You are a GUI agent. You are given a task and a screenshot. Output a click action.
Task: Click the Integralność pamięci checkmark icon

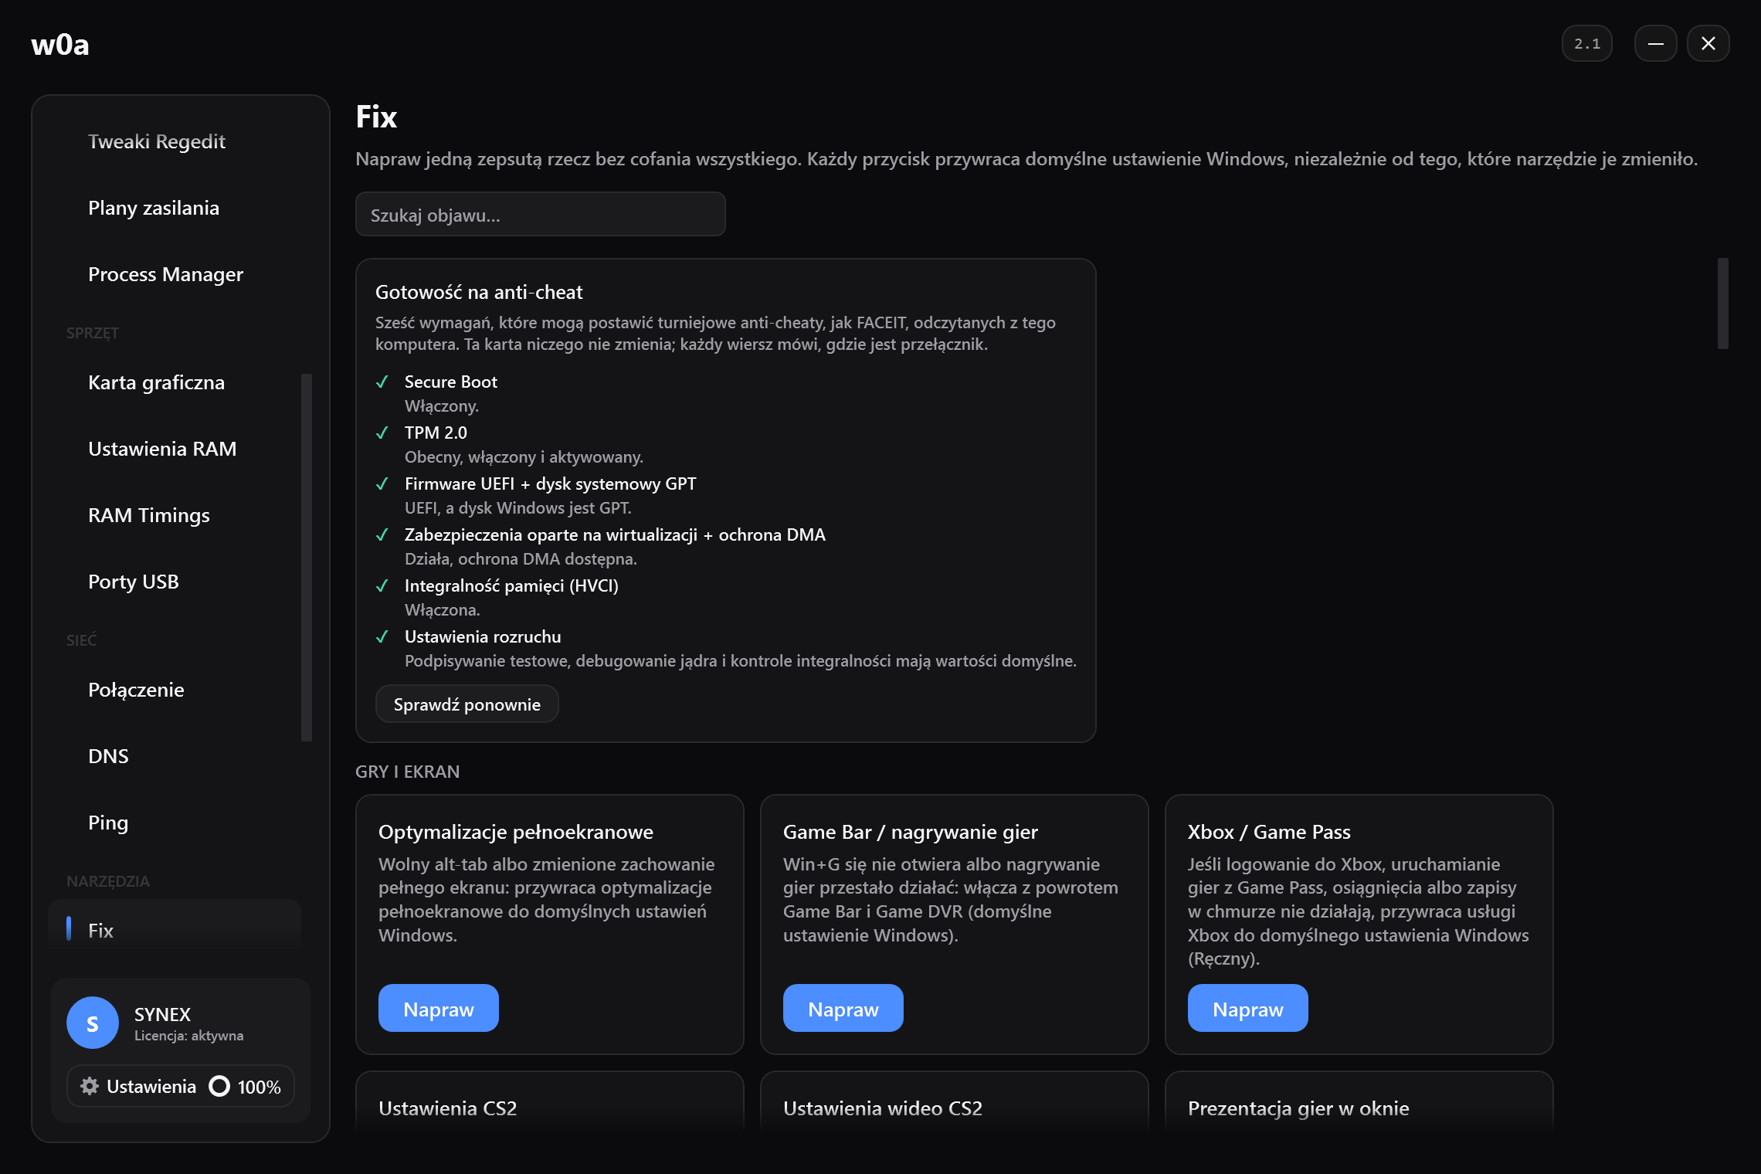tap(382, 585)
